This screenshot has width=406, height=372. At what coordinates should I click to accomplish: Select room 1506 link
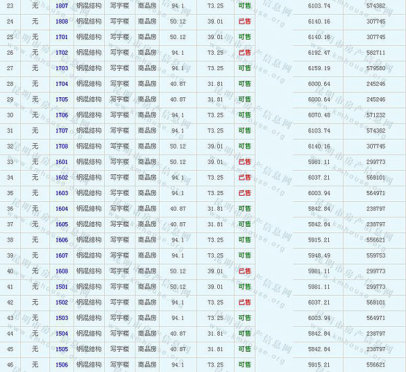[62, 365]
